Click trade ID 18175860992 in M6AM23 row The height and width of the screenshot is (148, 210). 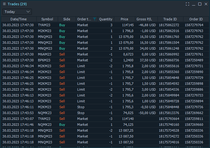pyautogui.click(x=169, y=54)
